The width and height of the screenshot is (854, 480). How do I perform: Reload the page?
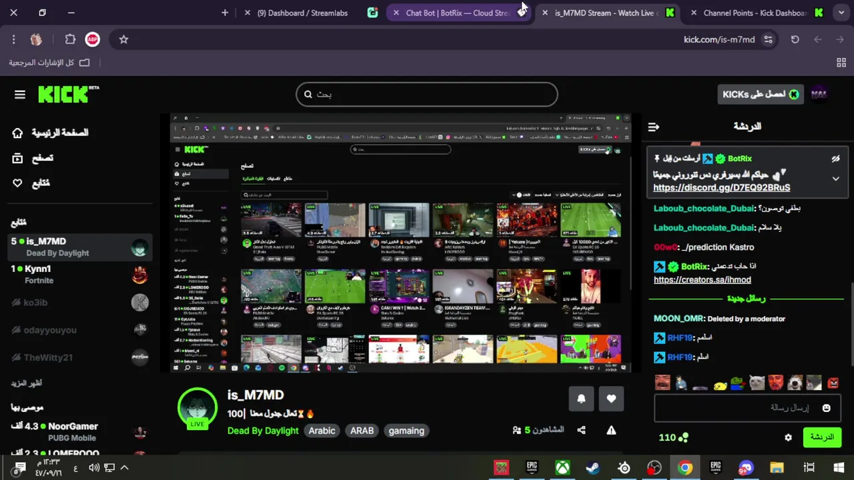pyautogui.click(x=795, y=39)
